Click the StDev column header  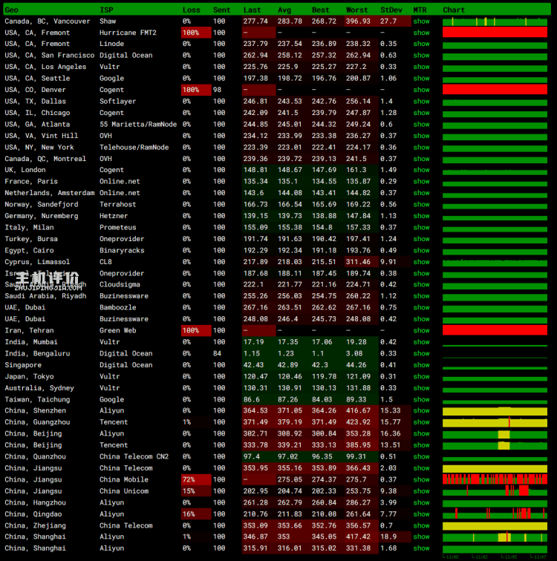coord(391,10)
